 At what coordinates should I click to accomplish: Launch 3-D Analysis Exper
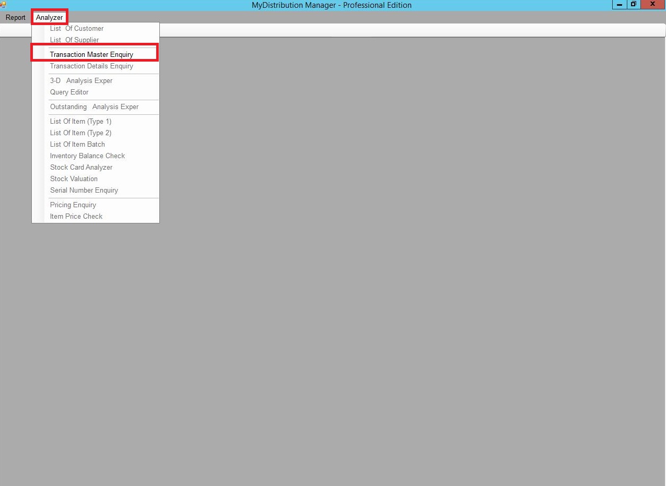coord(81,81)
